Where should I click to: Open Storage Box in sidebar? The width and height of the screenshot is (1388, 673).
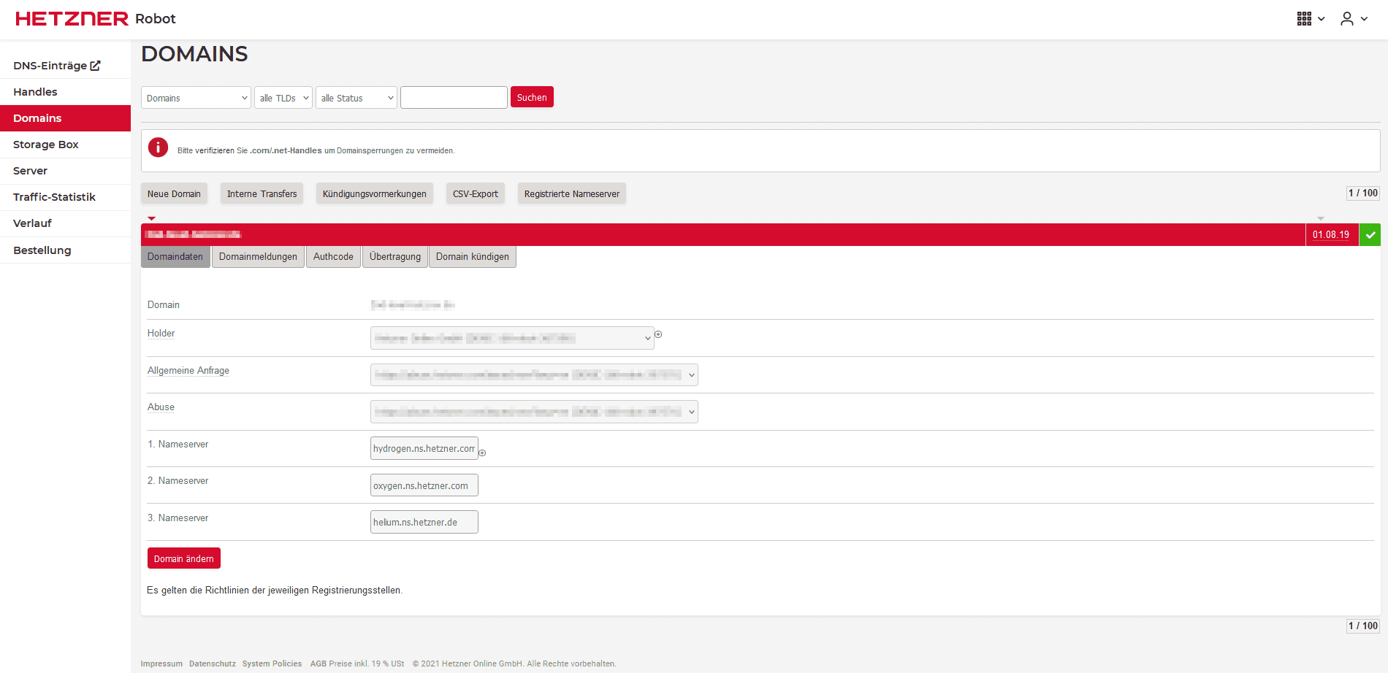66,145
